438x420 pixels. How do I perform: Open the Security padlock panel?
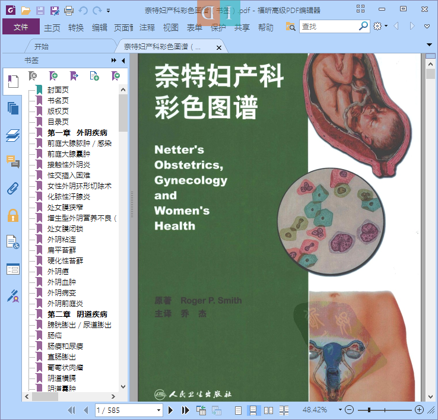(13, 215)
